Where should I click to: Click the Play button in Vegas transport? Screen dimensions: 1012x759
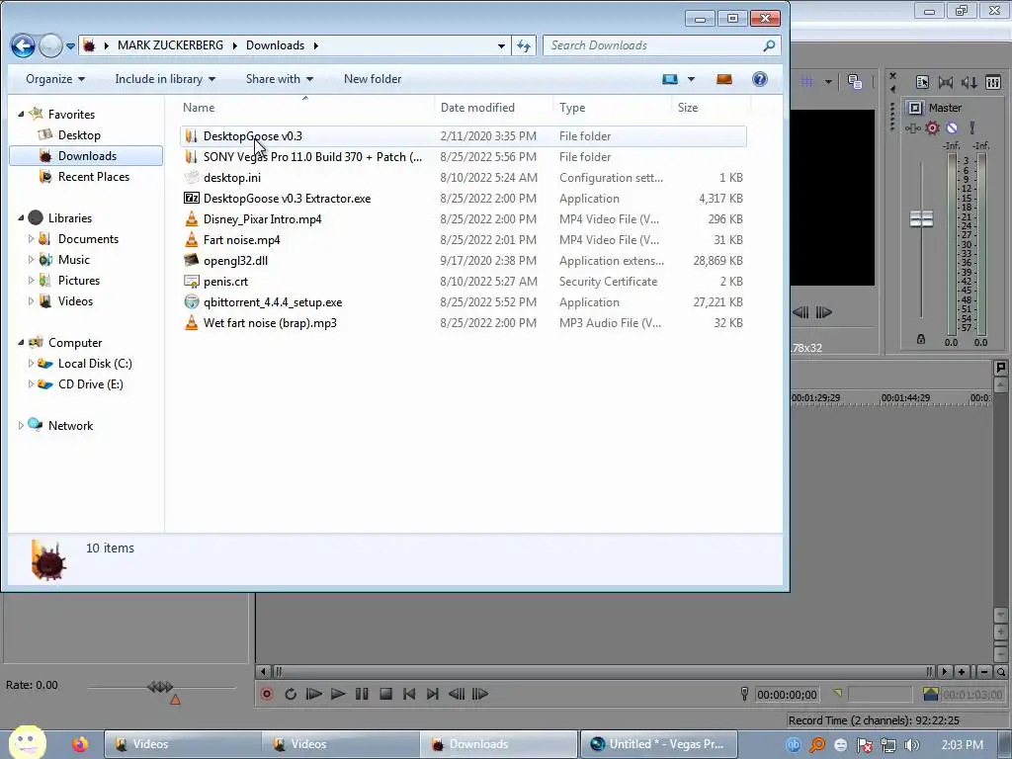[338, 694]
